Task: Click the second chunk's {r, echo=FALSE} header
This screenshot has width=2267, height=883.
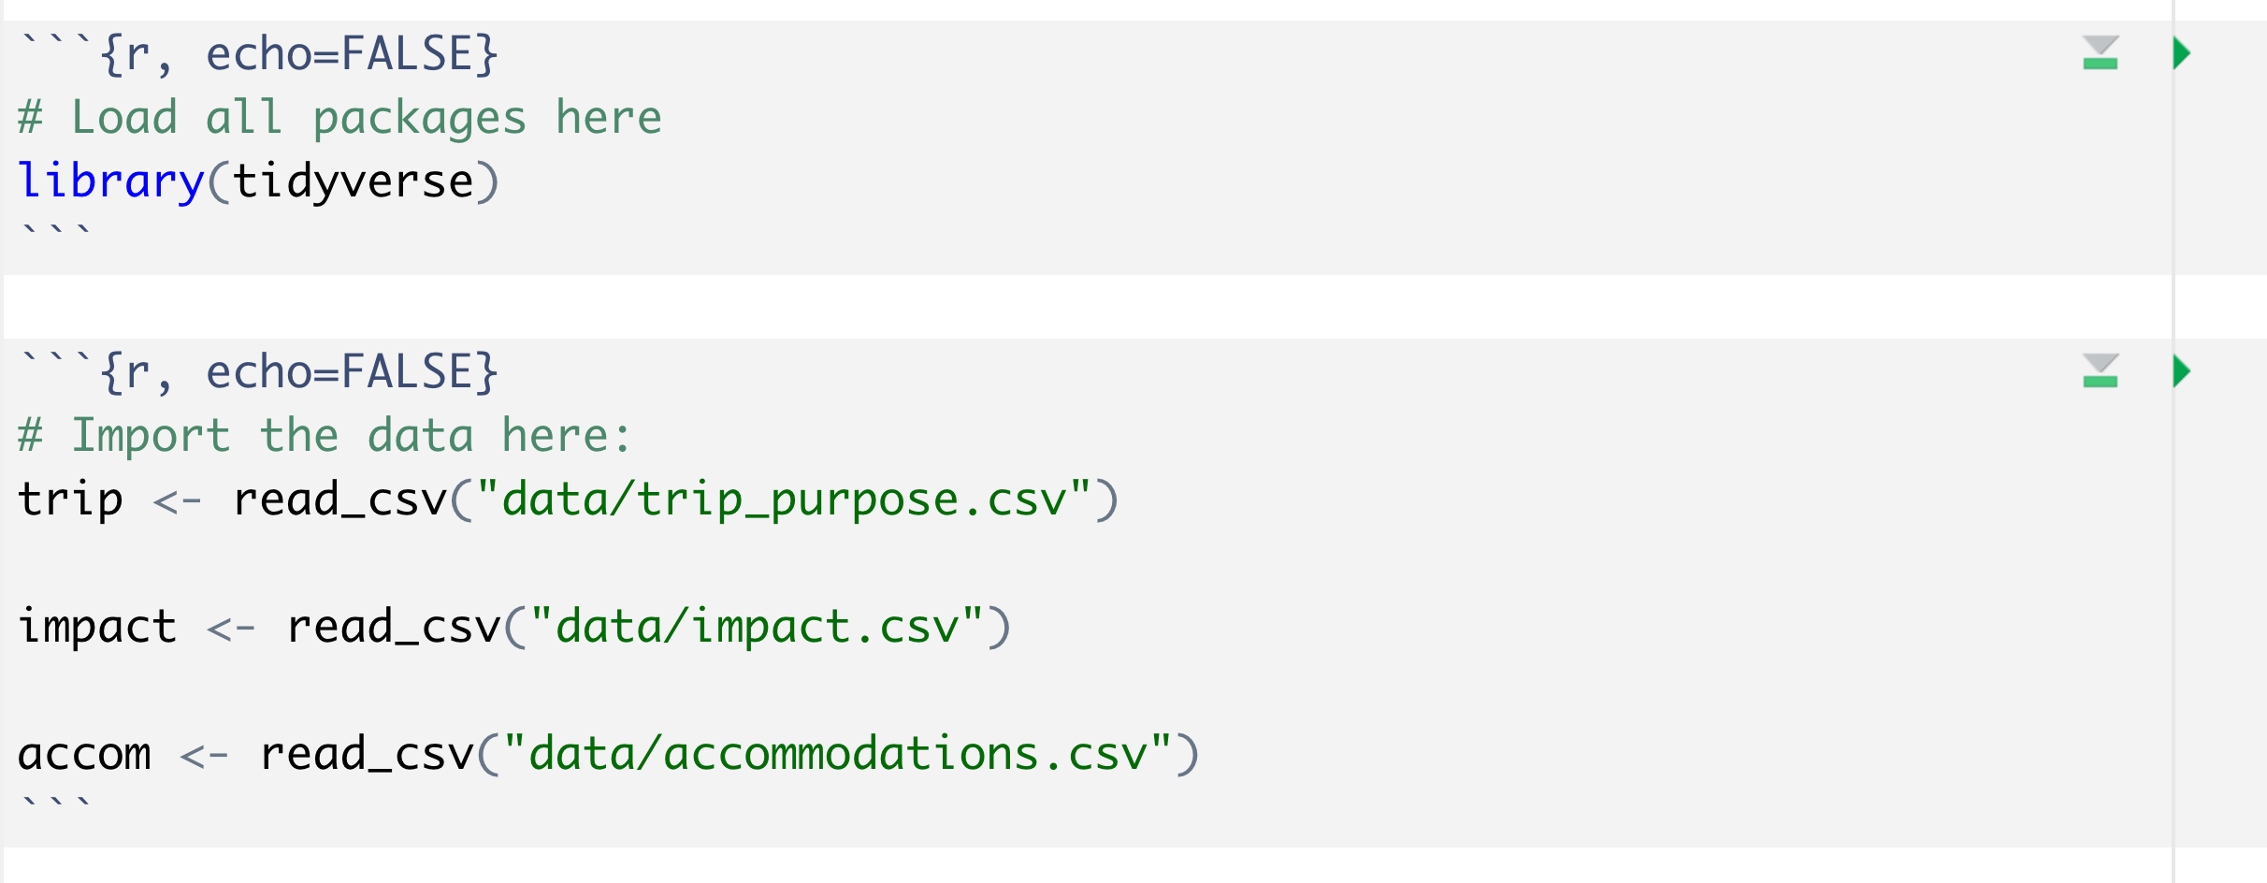Action: (299, 372)
